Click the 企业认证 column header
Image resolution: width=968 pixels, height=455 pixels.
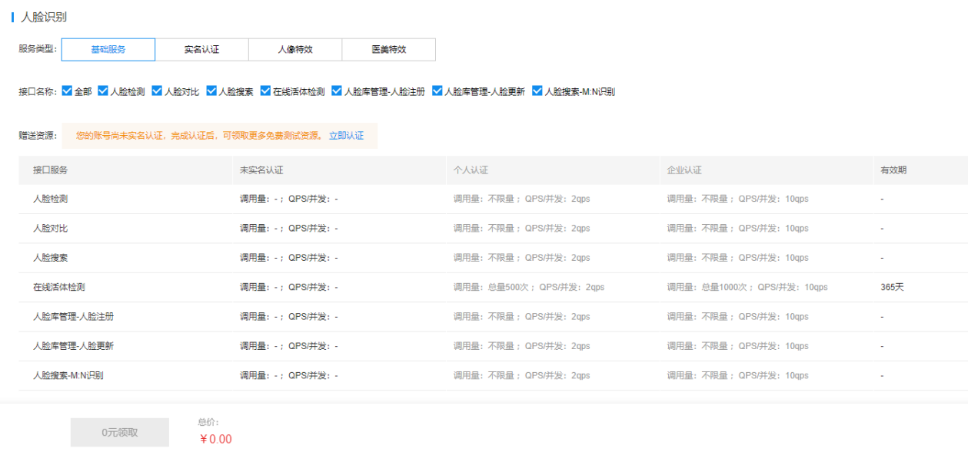(x=684, y=170)
